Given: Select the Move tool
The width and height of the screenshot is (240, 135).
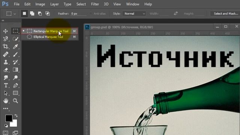Looking at the screenshot, I should pyautogui.click(x=6, y=31).
